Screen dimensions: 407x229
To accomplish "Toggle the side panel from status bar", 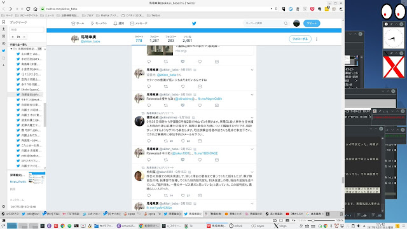I will pyautogui.click(x=4, y=221).
